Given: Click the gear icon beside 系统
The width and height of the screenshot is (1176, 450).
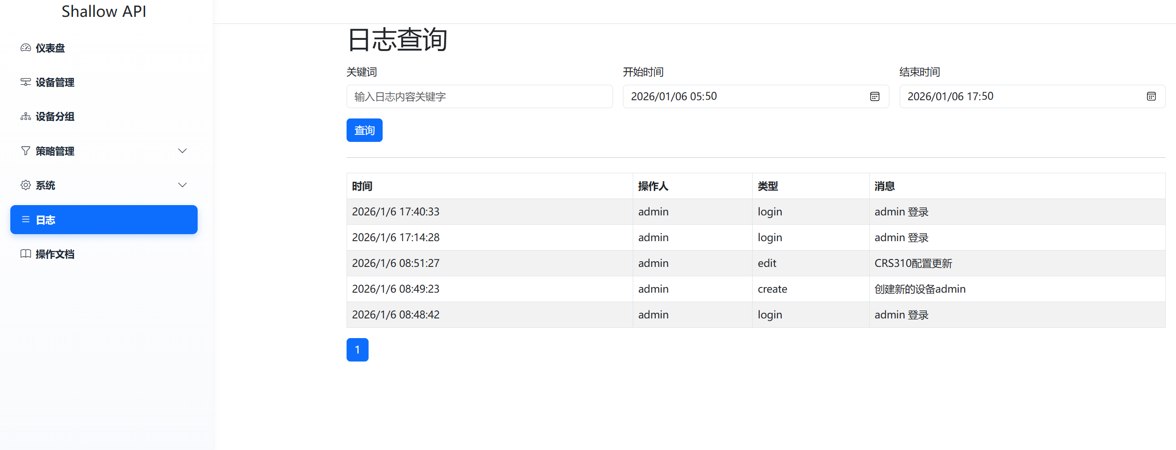Looking at the screenshot, I should [26, 185].
